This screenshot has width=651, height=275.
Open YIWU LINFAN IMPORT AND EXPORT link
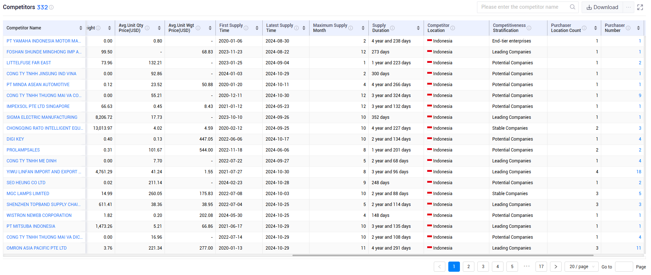(x=44, y=172)
